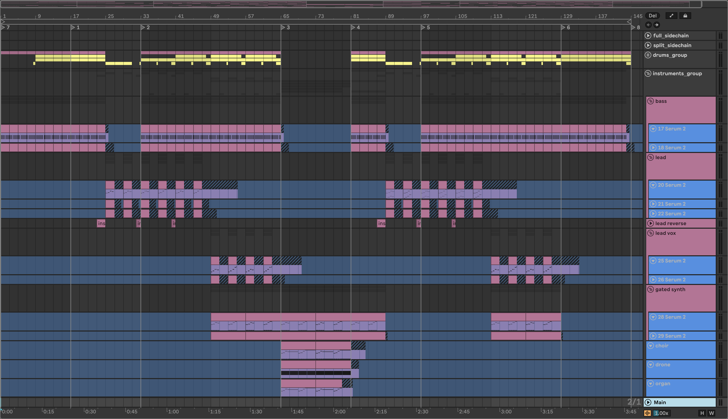This screenshot has height=419, width=728.
Task: Click the 1.00x zoom value field
Action: click(661, 413)
